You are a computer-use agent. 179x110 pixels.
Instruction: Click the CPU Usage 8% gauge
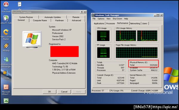pos(103,36)
